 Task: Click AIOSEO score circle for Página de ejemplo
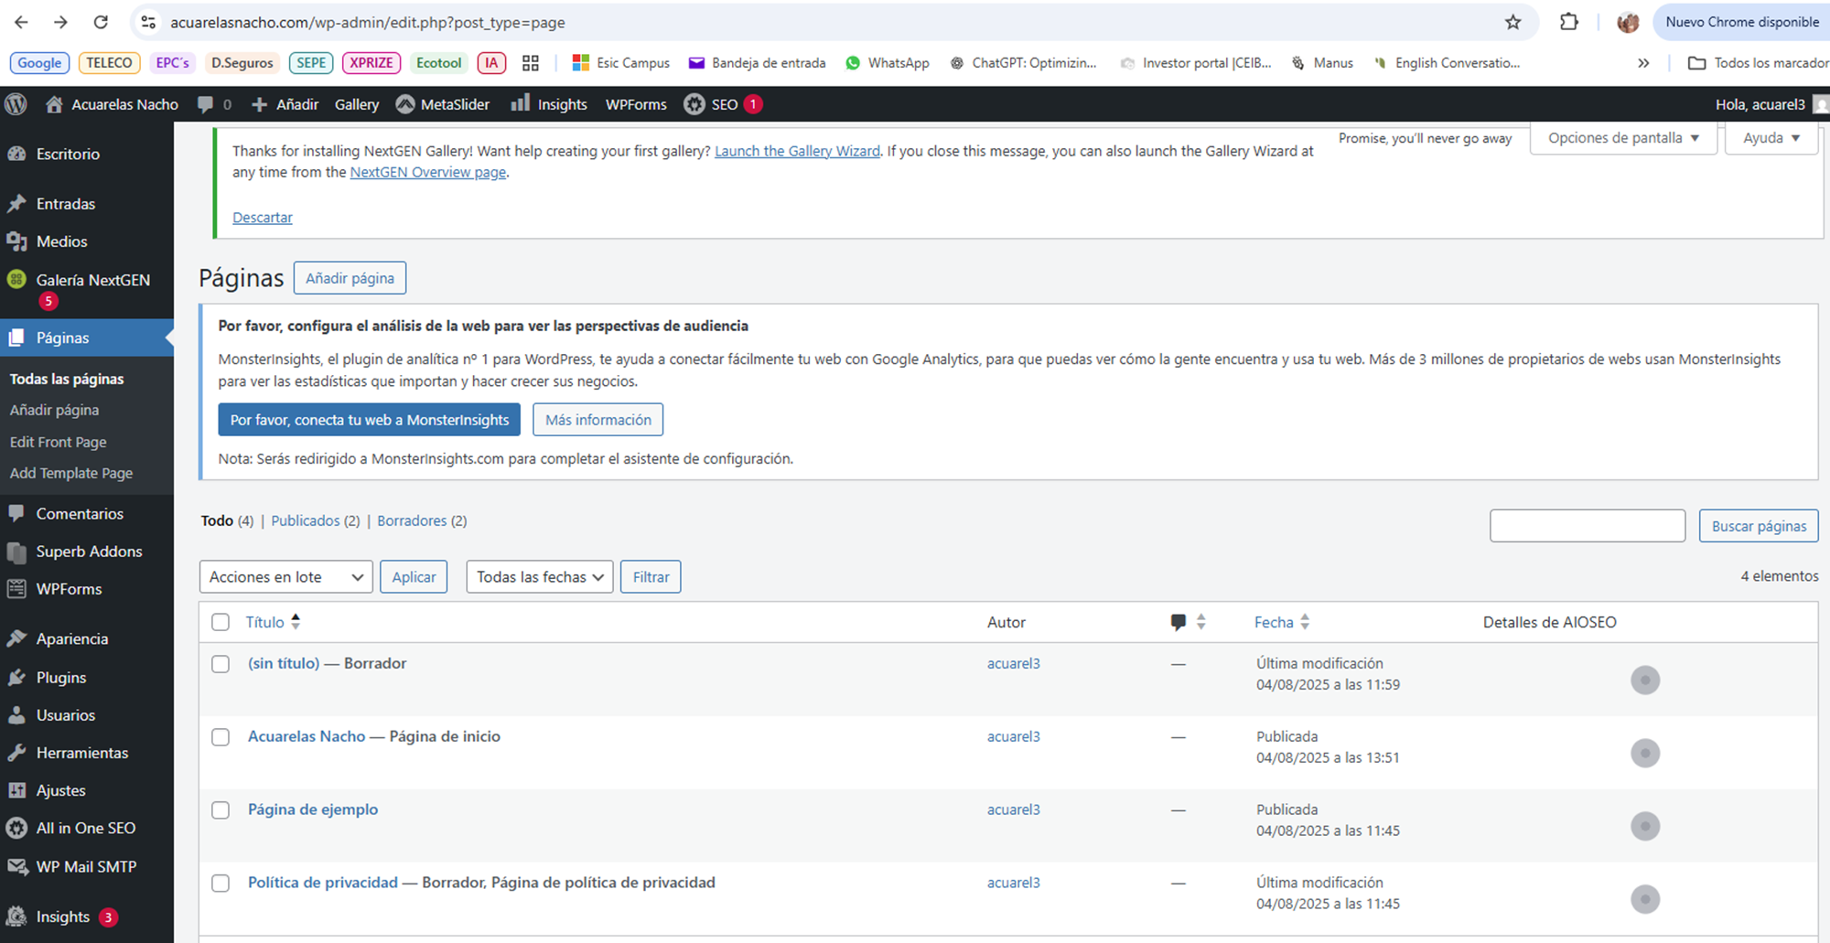[1645, 826]
